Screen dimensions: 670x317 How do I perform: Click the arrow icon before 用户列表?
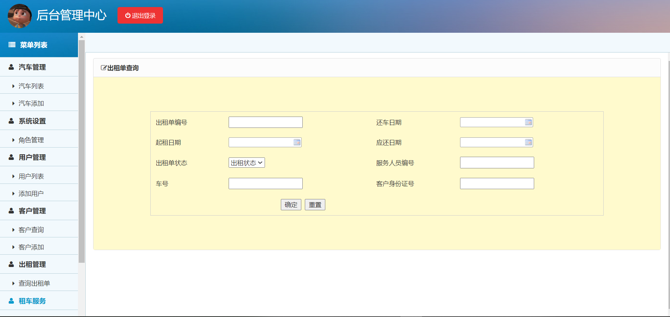[x=13, y=176]
